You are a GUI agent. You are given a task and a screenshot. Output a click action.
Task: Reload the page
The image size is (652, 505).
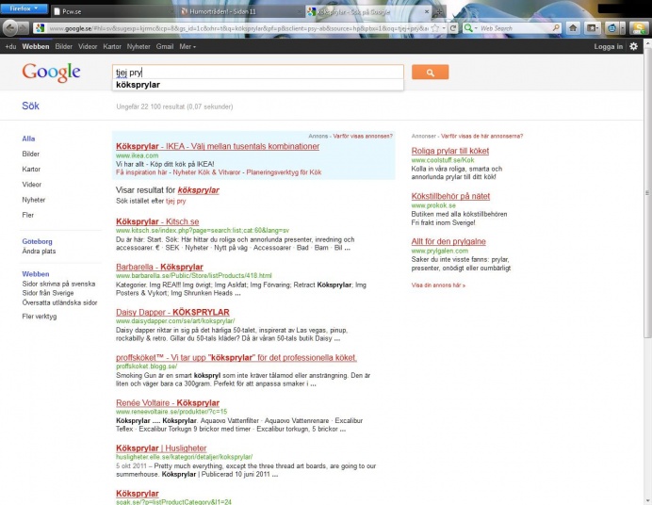453,28
